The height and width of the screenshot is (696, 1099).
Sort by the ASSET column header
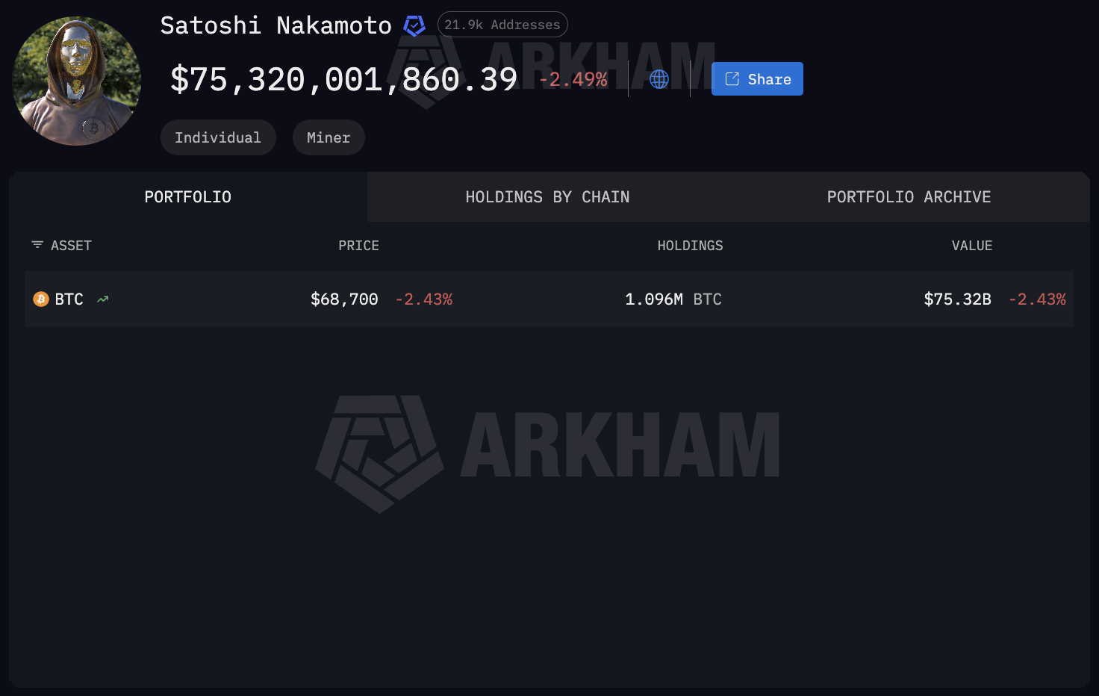pos(71,246)
